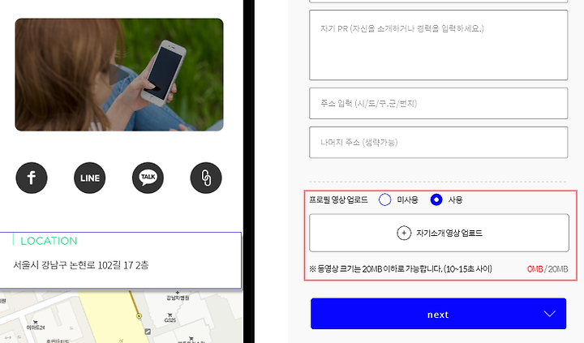This screenshot has width=584, height=343.
Task: Play the video thumbnail of the woman with the phone
Action: pyautogui.click(x=119, y=75)
